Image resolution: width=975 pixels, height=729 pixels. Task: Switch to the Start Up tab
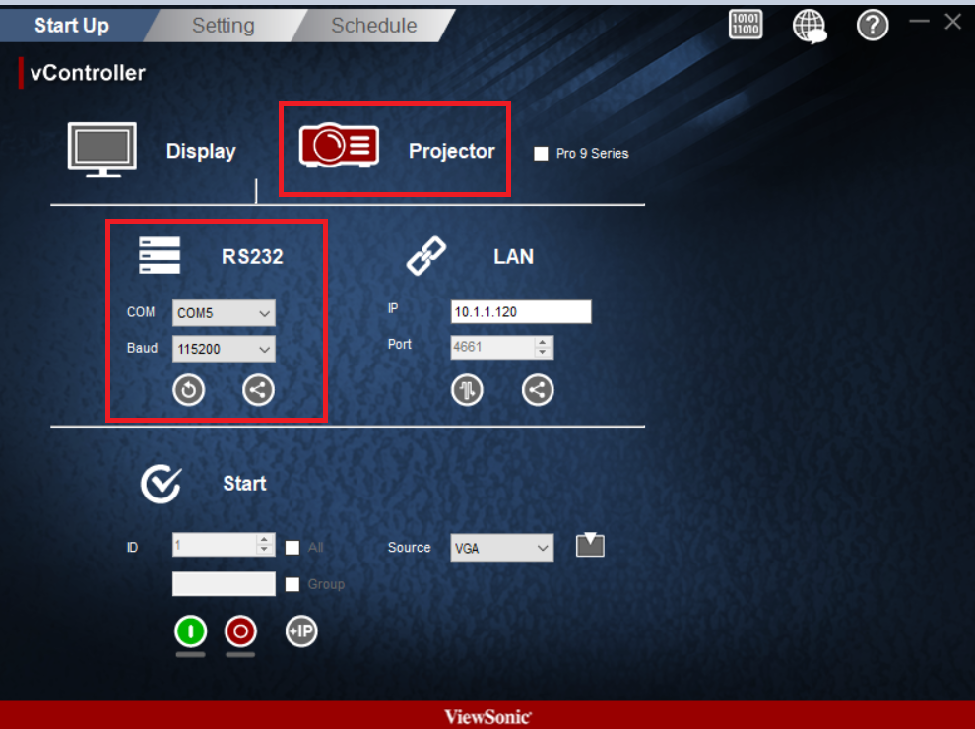tap(72, 26)
